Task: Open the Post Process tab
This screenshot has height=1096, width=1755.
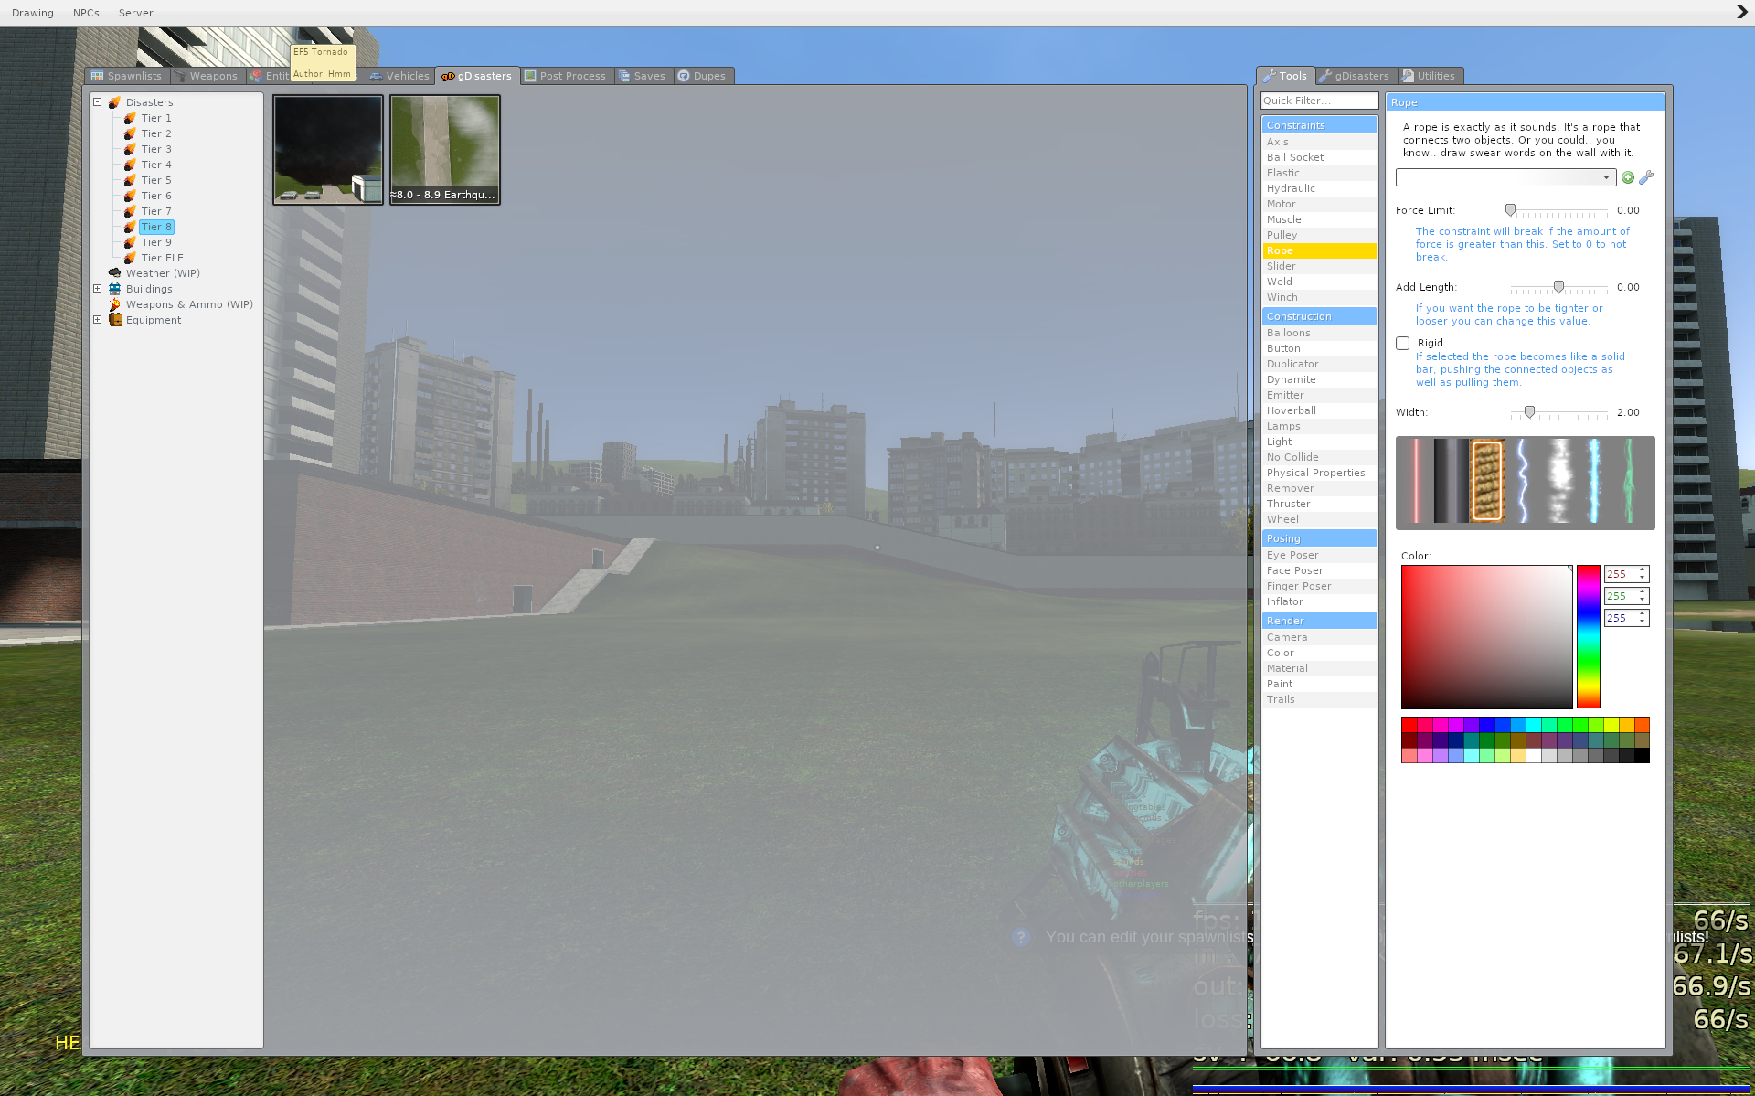Action: tap(565, 76)
